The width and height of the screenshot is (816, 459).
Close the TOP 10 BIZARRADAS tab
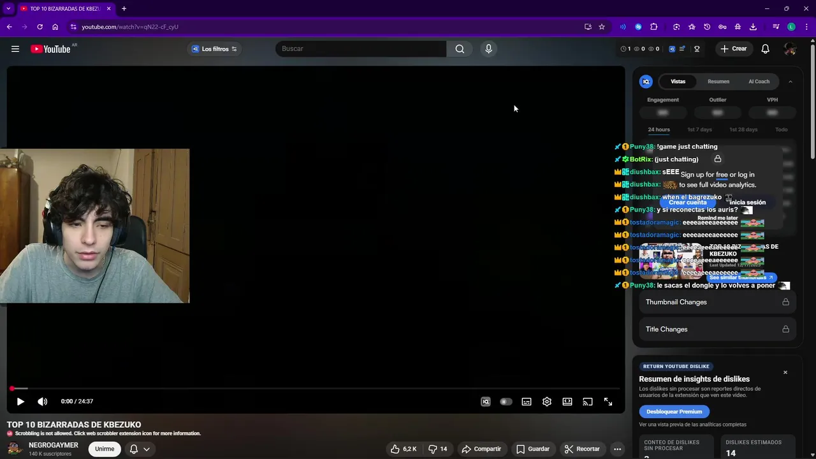(x=108, y=8)
